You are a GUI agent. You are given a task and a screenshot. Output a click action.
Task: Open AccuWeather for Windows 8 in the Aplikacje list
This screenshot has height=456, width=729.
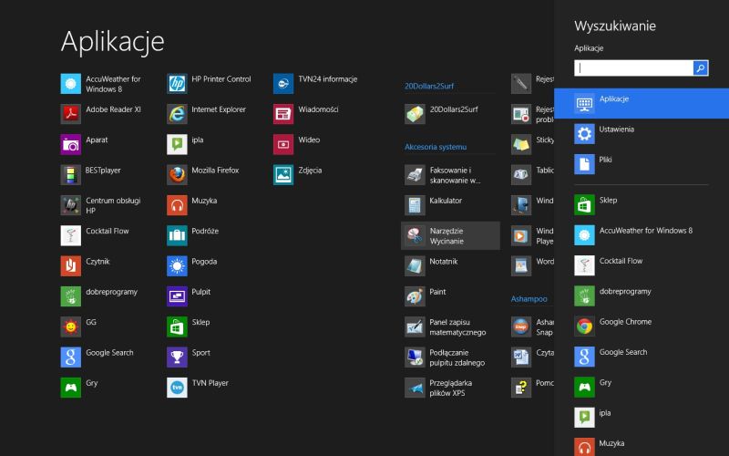pyautogui.click(x=101, y=84)
